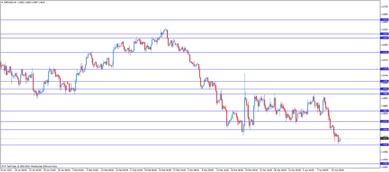Screen dimensions: 389x172
Task: Select the 1.5618 price level label
Action: click(x=384, y=20)
